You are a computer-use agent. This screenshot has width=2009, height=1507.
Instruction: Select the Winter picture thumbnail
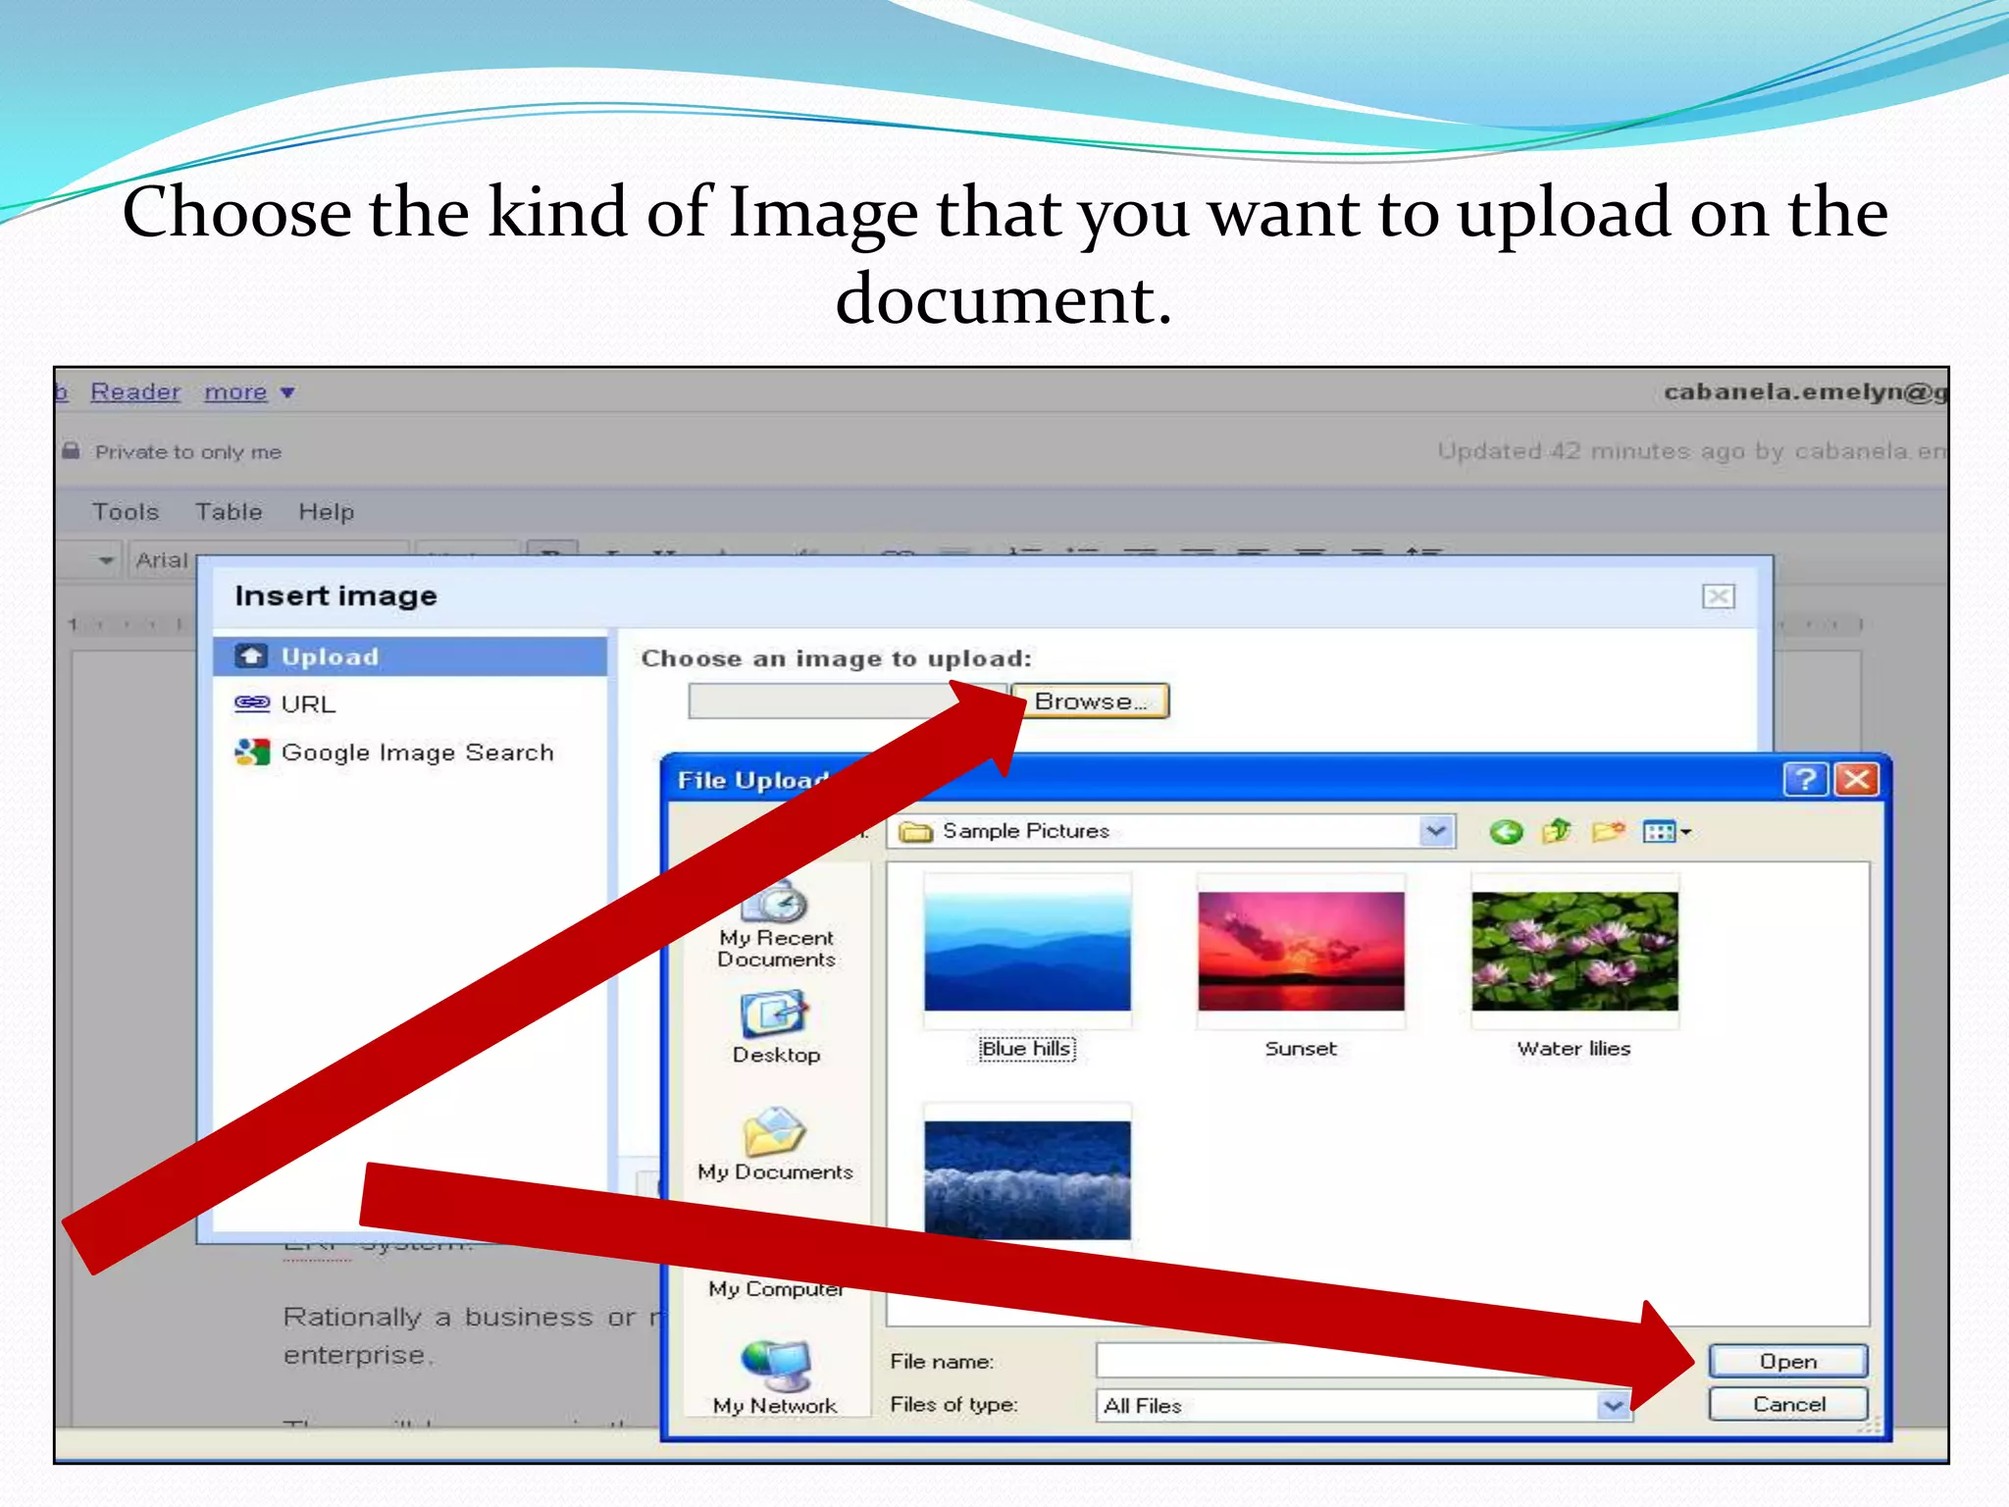[1027, 1180]
